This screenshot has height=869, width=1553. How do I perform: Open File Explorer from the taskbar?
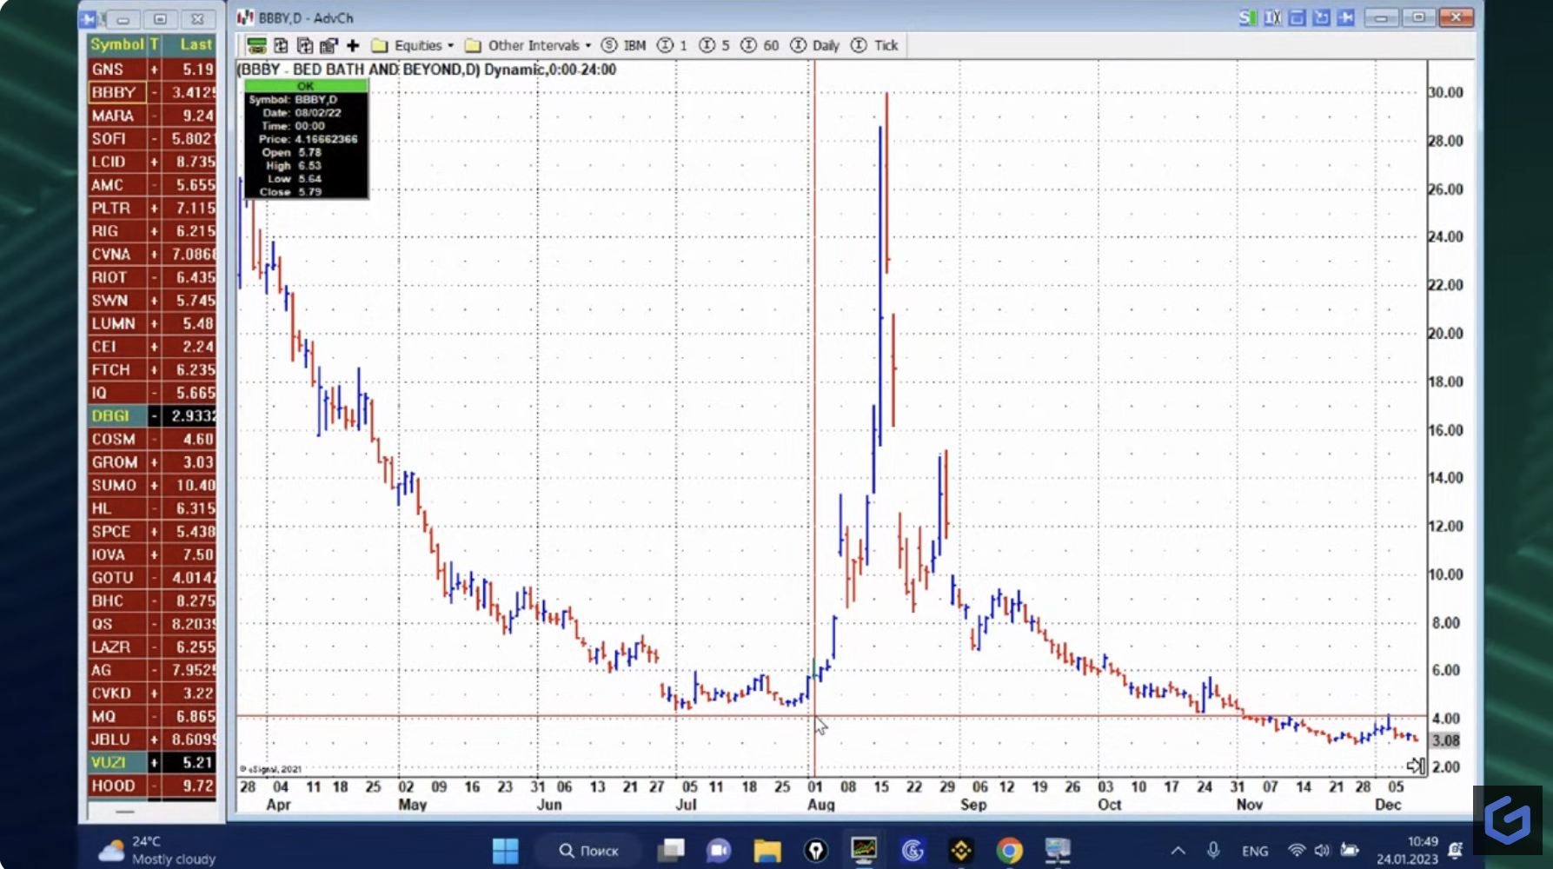767,850
